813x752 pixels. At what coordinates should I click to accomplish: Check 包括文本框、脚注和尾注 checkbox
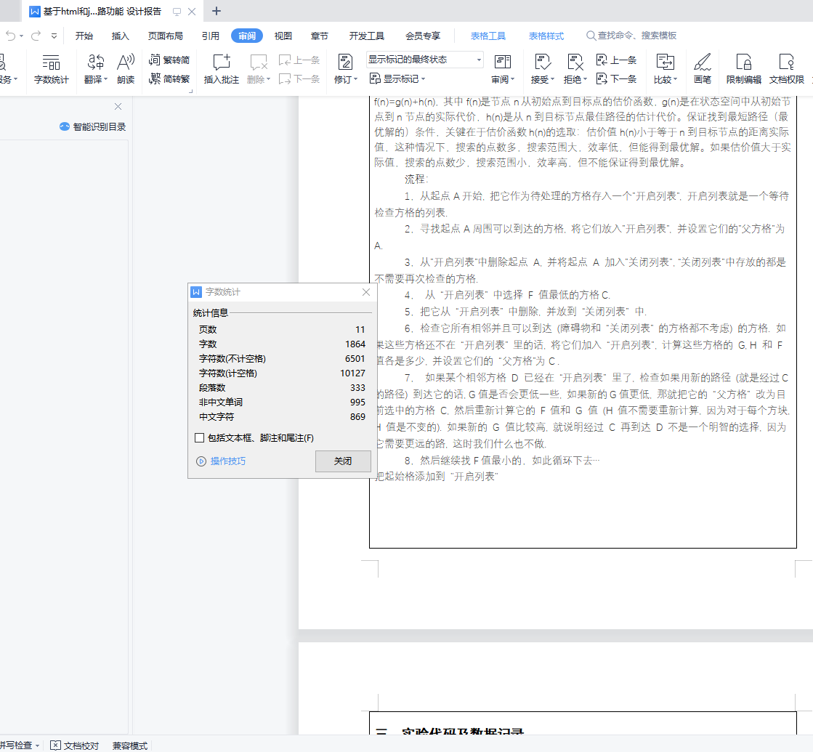tap(200, 437)
